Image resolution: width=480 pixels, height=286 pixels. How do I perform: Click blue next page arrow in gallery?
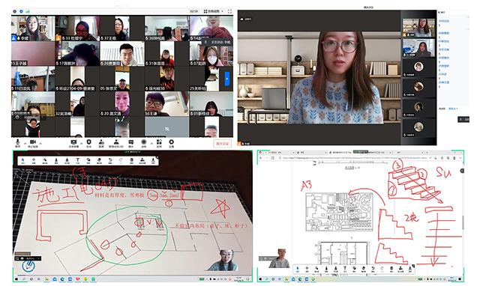227,79
